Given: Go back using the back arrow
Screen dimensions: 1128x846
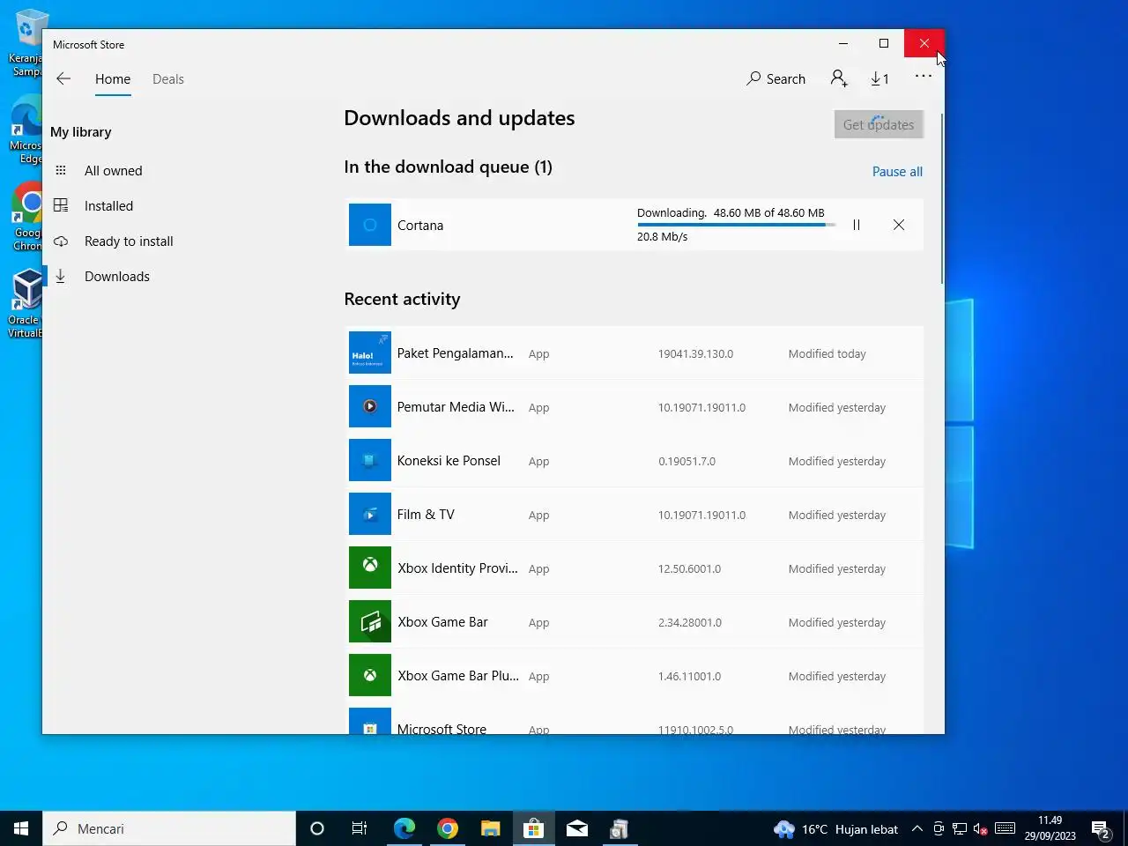Looking at the screenshot, I should coord(63,78).
